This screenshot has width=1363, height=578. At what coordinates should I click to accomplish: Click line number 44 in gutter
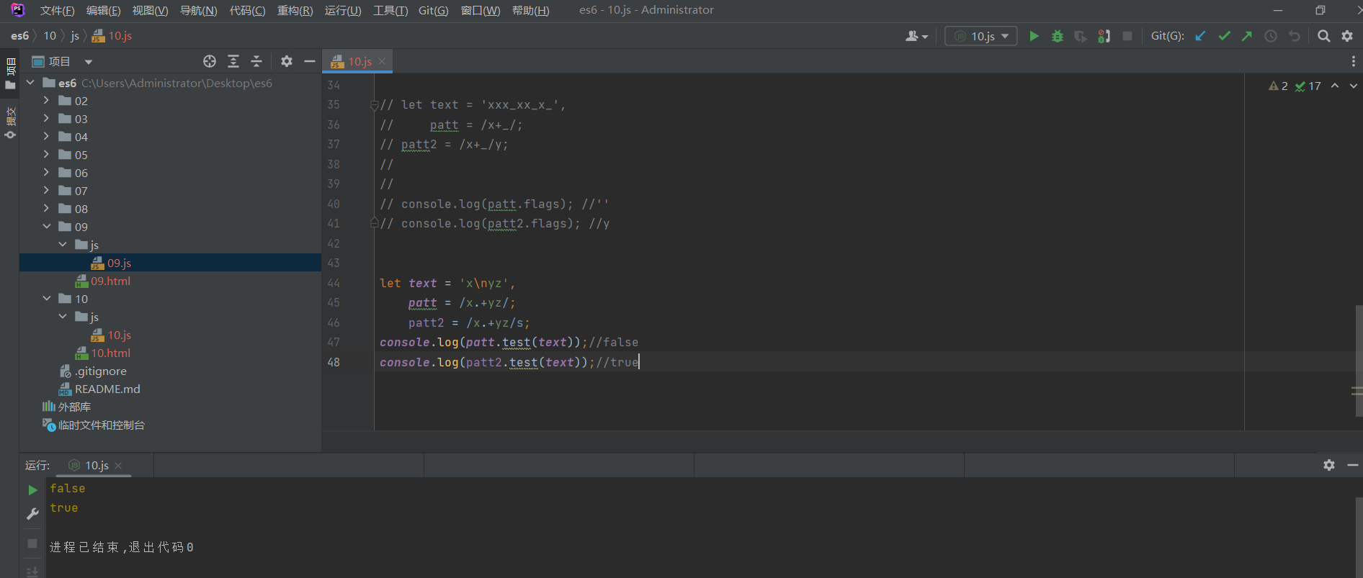[x=334, y=283]
